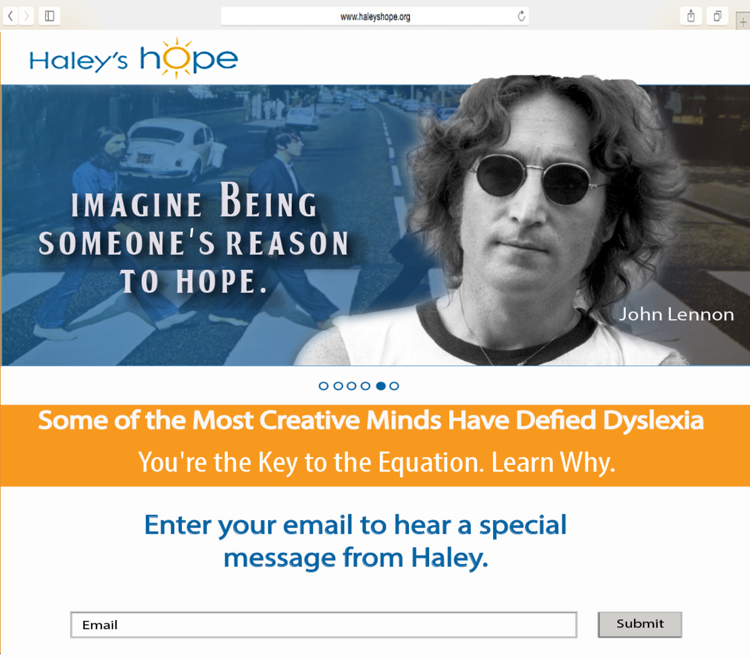Open a new tab with plus
The height and width of the screenshot is (659, 750).
(743, 21)
